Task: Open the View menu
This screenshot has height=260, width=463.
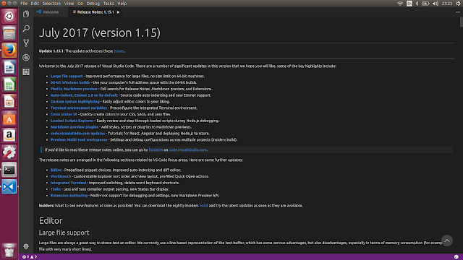Action: (x=69, y=4)
